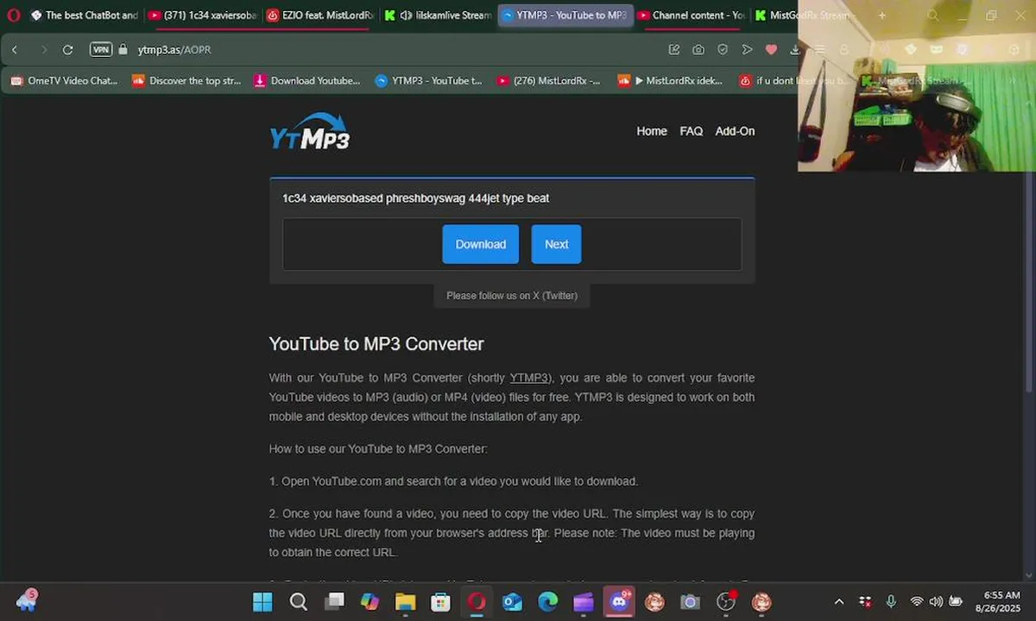Screen dimensions: 1036x621
Task: Switch to the lilskamlive Stream tab
Action: 438,16
